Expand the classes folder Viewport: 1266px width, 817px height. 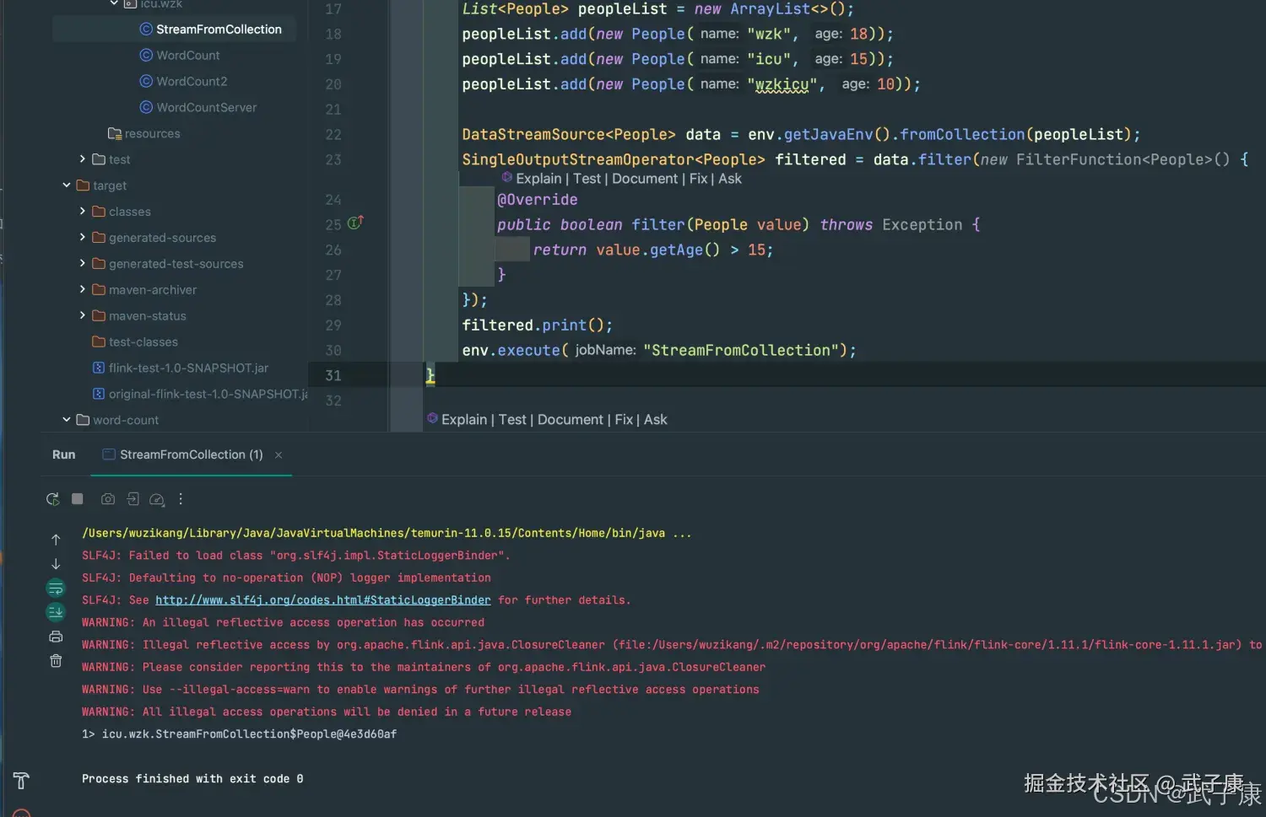[83, 212]
